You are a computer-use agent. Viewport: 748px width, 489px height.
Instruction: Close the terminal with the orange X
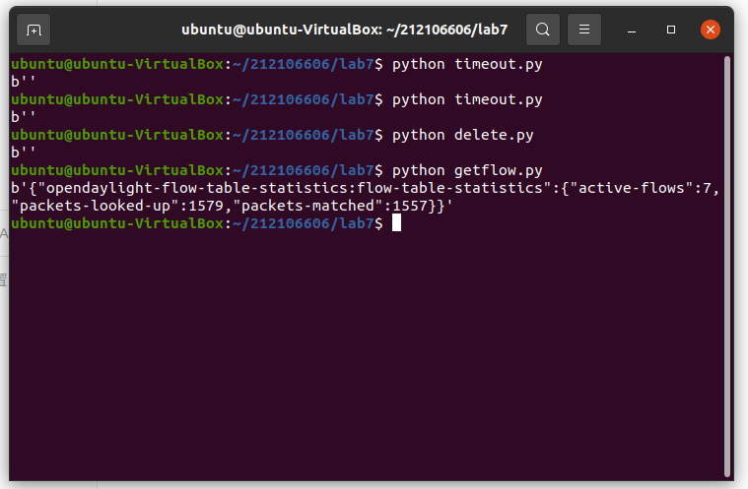point(710,30)
